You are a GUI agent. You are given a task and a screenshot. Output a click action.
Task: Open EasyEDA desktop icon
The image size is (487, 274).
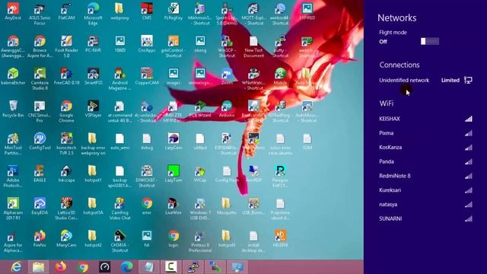[x=40, y=206]
